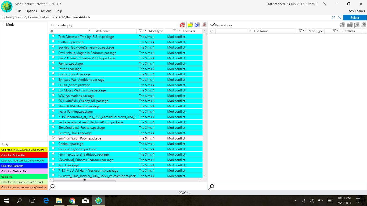Click the volume icon in system tray
The height and width of the screenshot is (206, 367).
[x=312, y=200]
